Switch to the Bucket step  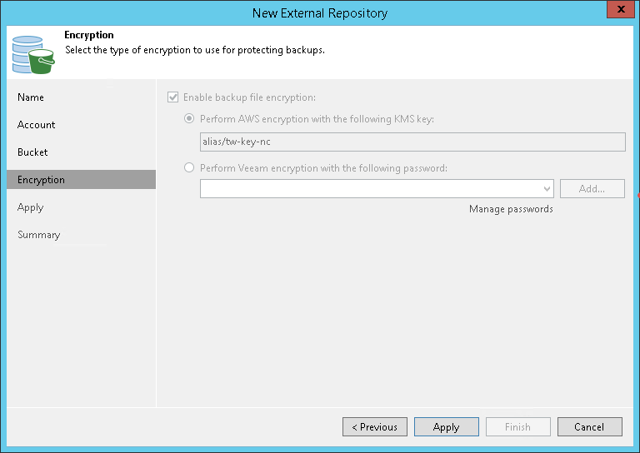click(x=32, y=152)
